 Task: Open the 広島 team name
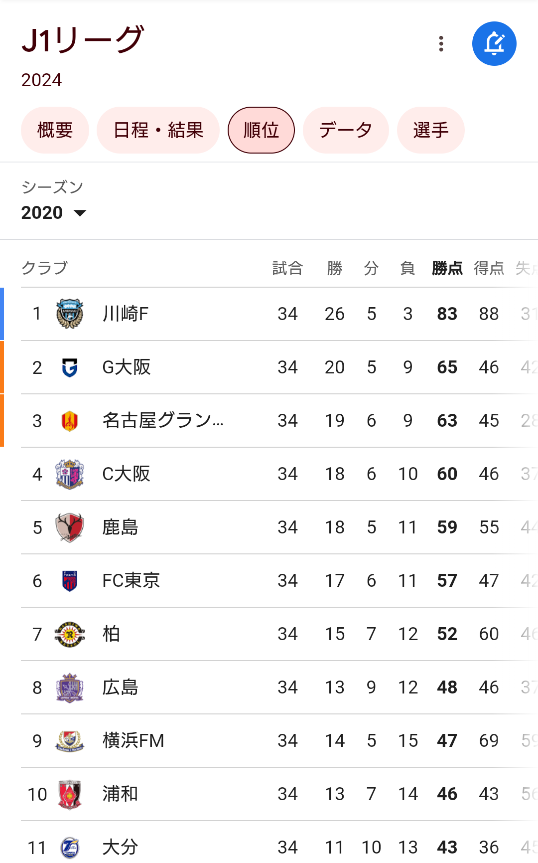click(120, 688)
